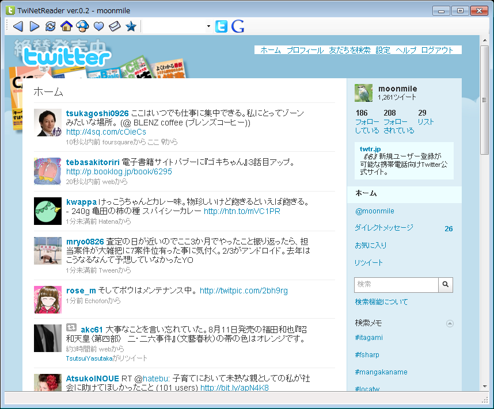Click username tsukagoshi0926 link
The width and height of the screenshot is (494, 409).
point(97,113)
